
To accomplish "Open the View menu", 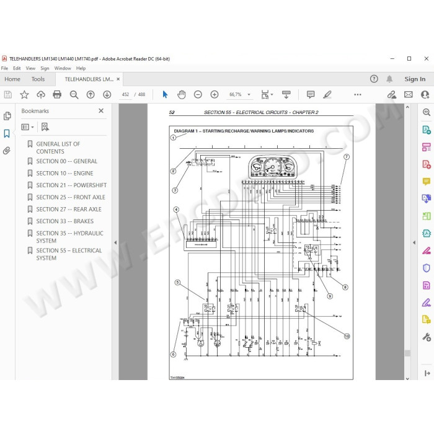I will click(x=30, y=68).
